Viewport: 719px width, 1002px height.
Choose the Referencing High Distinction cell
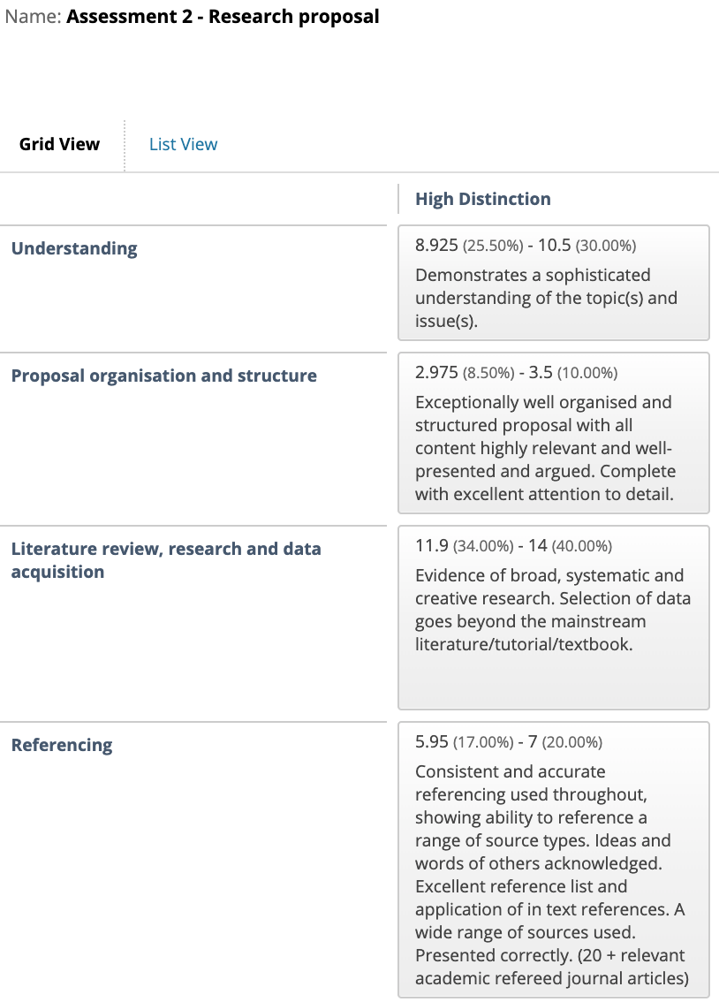(x=554, y=860)
